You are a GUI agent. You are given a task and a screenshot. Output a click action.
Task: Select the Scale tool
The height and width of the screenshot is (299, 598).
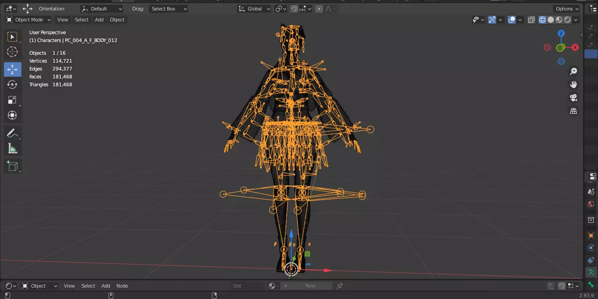(x=12, y=100)
